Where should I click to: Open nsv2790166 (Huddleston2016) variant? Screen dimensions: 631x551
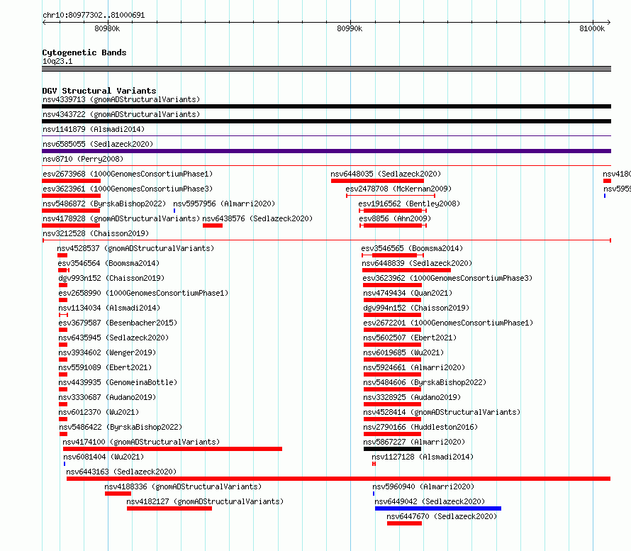420,427
